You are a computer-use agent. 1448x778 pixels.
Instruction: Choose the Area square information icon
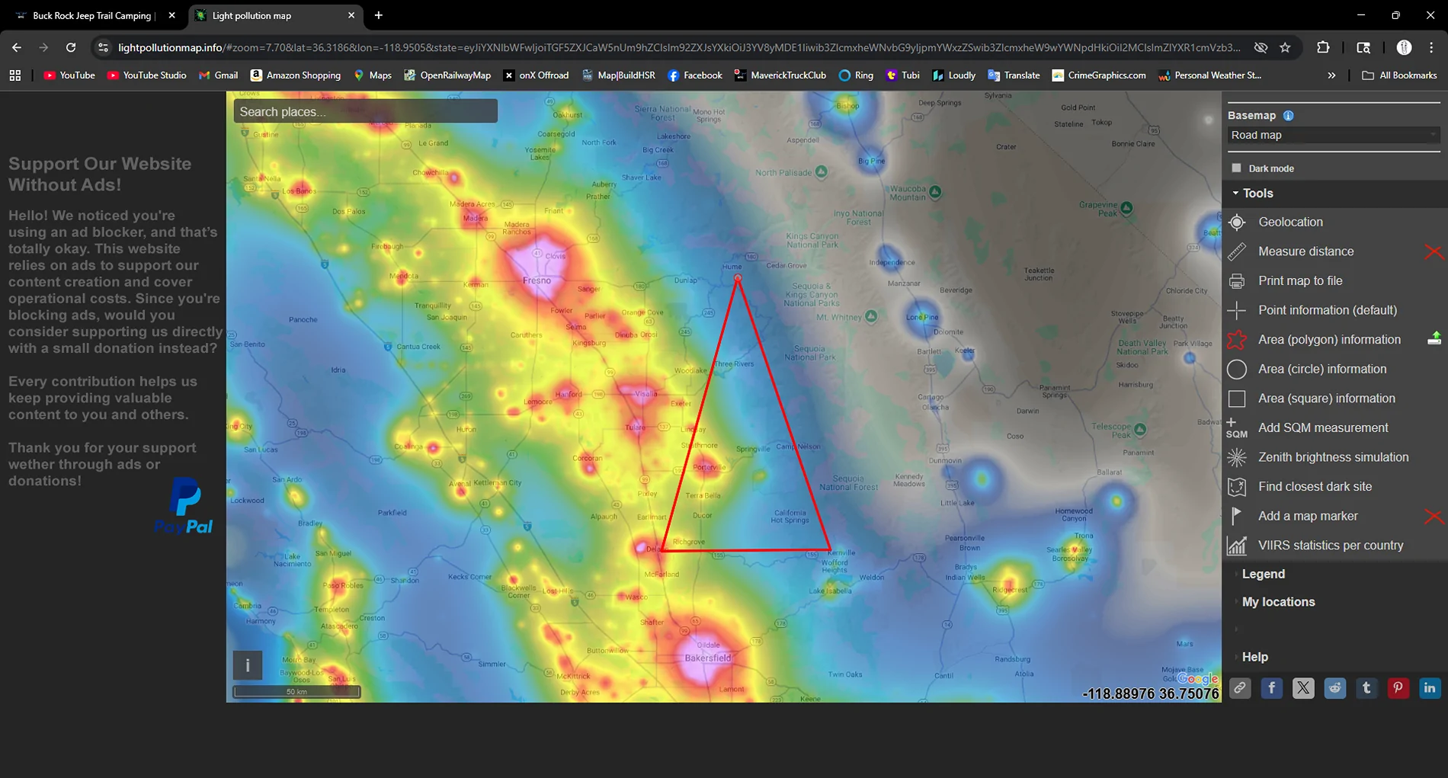(1237, 399)
